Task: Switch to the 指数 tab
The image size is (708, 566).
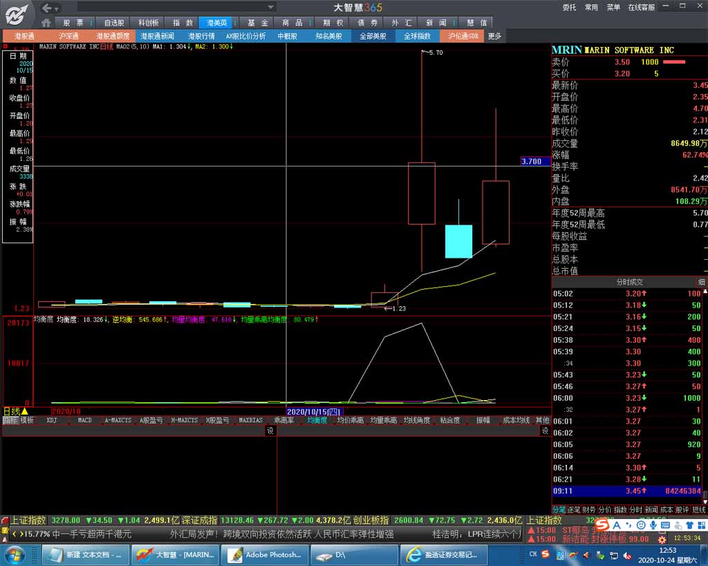Action: coord(183,23)
